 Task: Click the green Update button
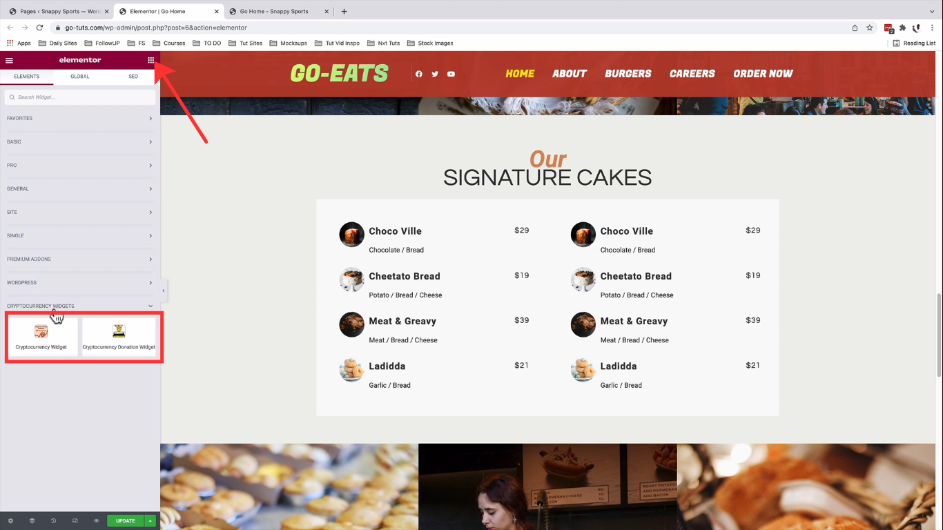point(126,521)
